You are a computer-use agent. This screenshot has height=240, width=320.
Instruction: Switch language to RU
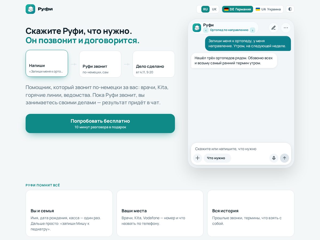(205, 9)
